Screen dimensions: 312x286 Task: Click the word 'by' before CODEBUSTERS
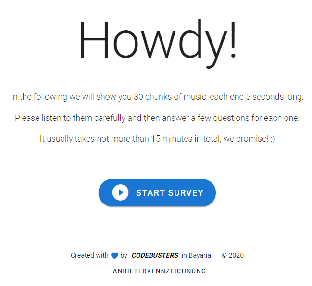pyautogui.click(x=124, y=256)
